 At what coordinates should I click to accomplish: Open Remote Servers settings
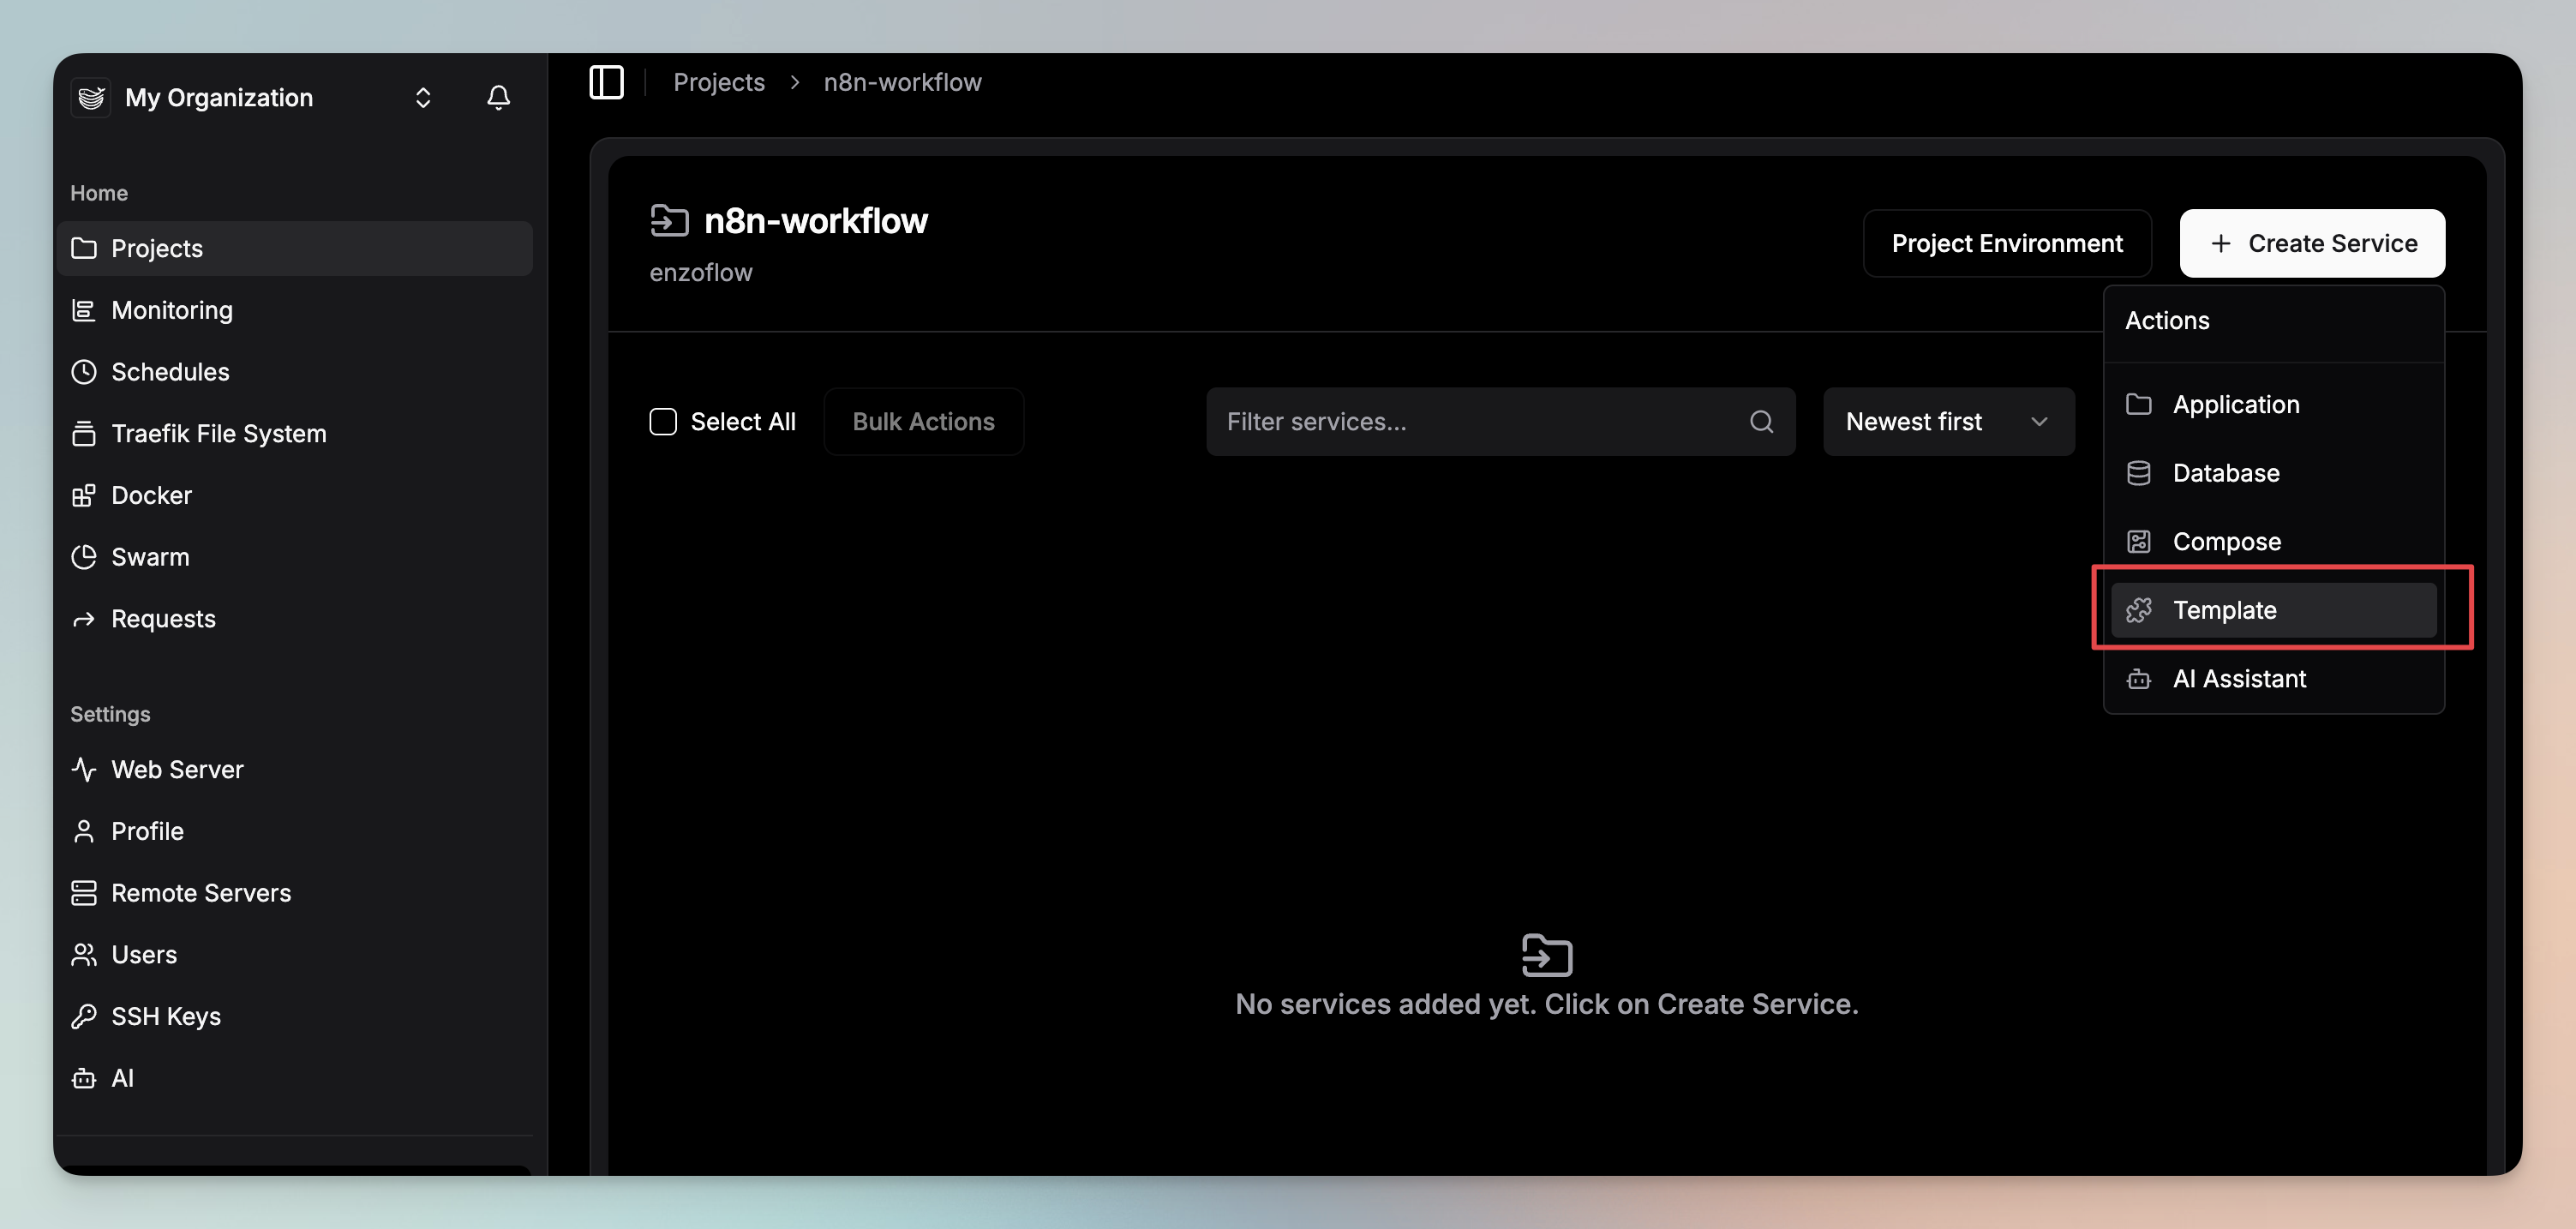[295, 893]
